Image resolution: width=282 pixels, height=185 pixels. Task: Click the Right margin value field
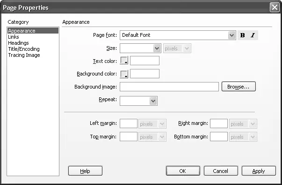[219, 123]
